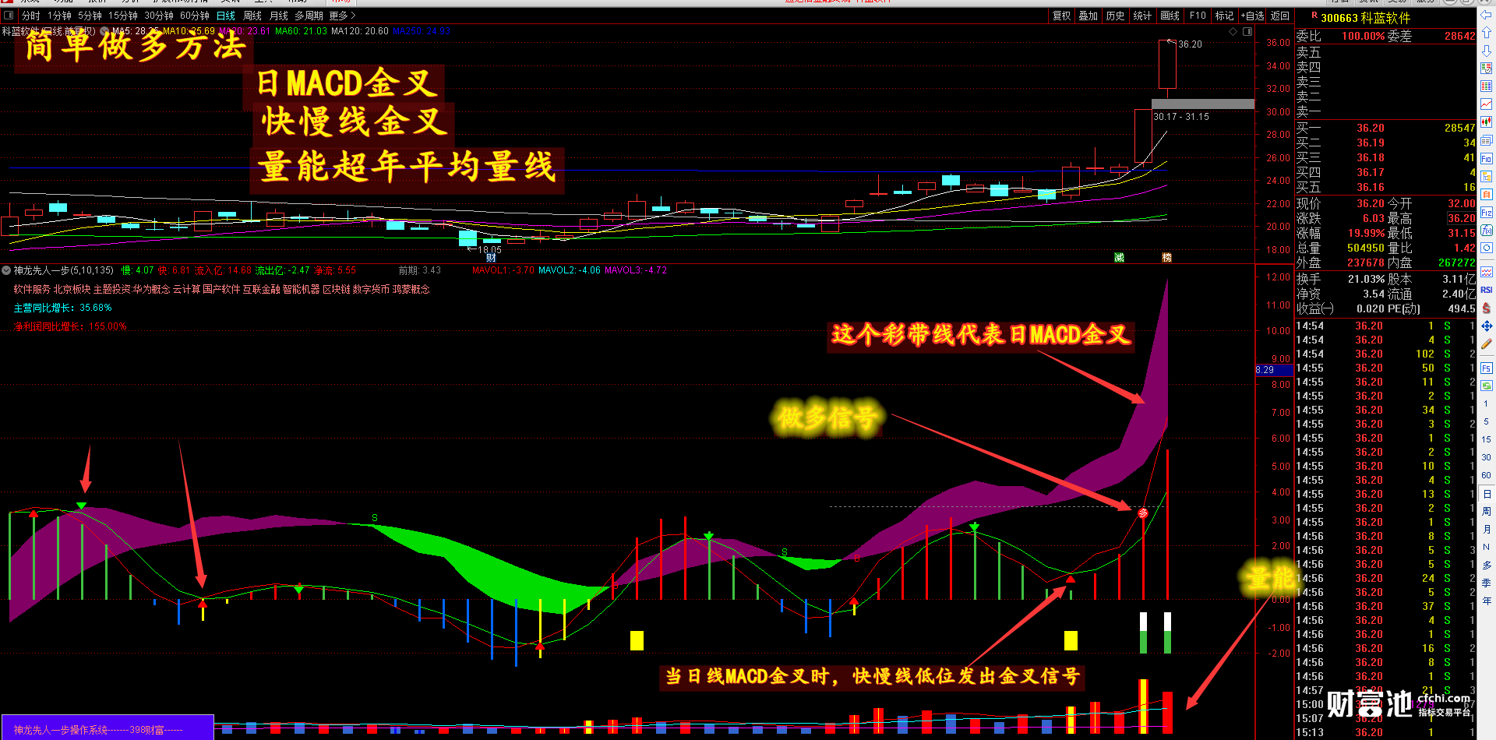1496x740 pixels.
Task: Collapse the 神龙先人一步 indicator panel header
Action: pyautogui.click(x=6, y=270)
